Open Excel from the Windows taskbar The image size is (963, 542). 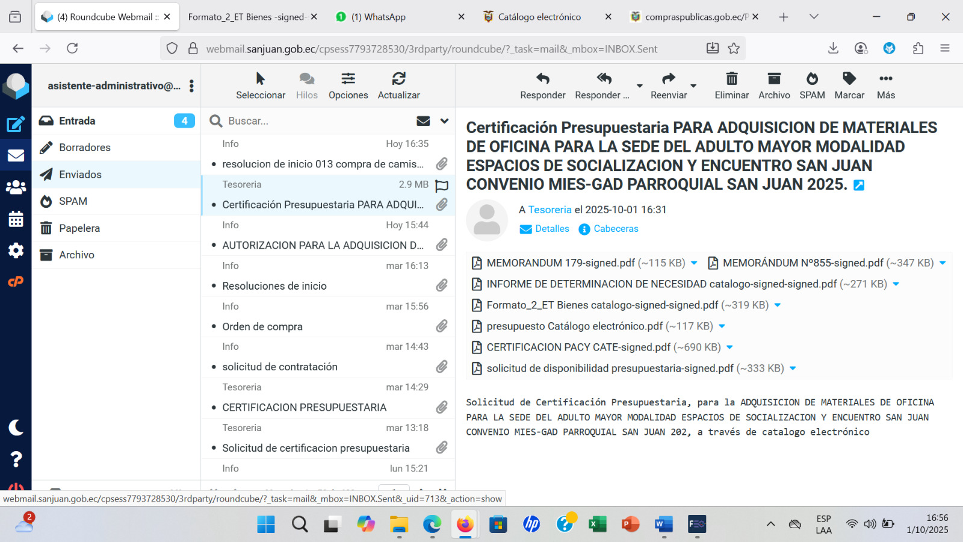(596, 525)
